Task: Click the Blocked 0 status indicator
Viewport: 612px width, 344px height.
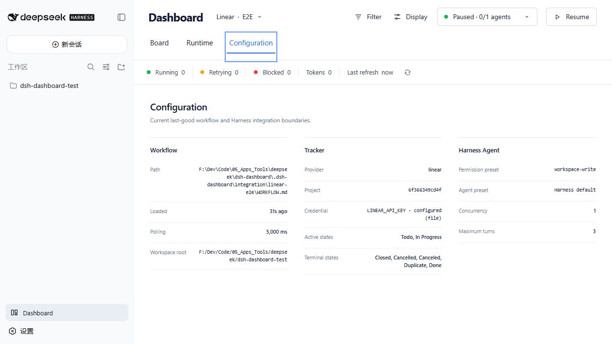Action: [x=272, y=73]
